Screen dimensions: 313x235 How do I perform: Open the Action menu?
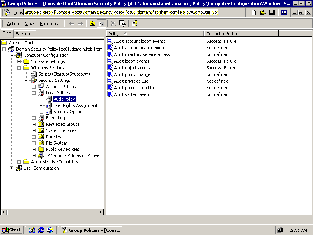(13, 23)
